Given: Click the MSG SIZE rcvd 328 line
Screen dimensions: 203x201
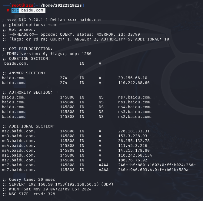Looking at the screenshot, I should (x=28, y=194).
